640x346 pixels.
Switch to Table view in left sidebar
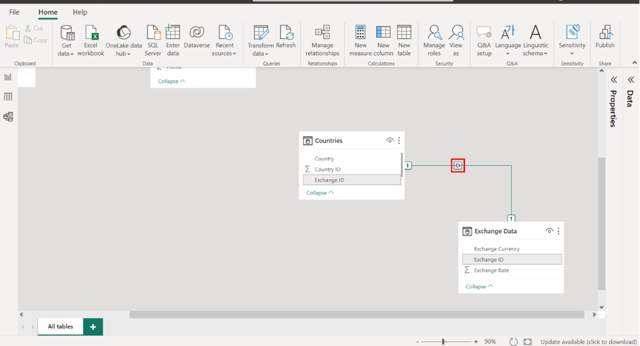[8, 97]
